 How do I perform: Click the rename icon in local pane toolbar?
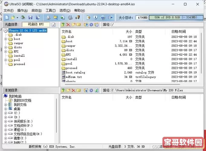[79, 90]
